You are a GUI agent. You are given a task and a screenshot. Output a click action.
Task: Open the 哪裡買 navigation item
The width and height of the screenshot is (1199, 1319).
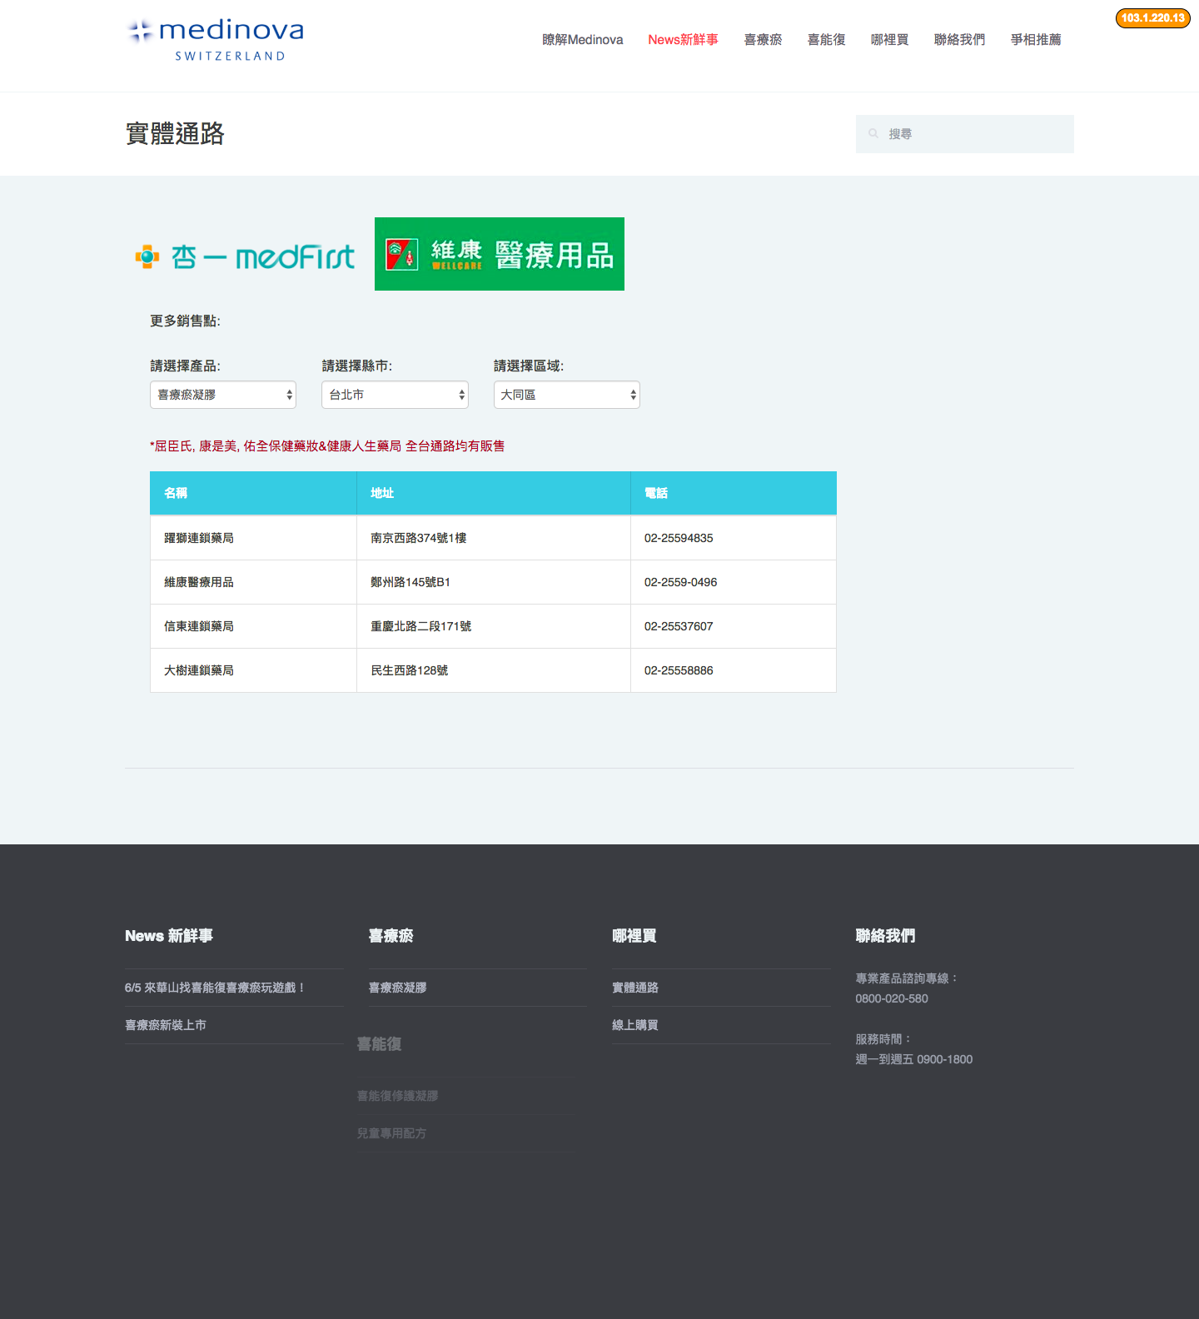889,40
